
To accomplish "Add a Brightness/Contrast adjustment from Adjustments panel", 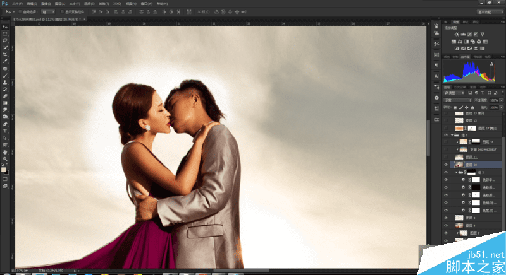I will (456, 34).
